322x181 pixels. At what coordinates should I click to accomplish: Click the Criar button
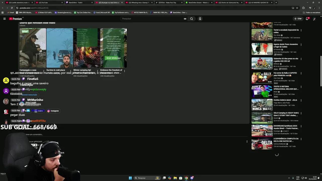click(298, 19)
